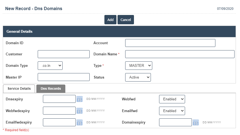
Task: Open the Webfwdexpiry calendar picker icon
Action: point(80,111)
